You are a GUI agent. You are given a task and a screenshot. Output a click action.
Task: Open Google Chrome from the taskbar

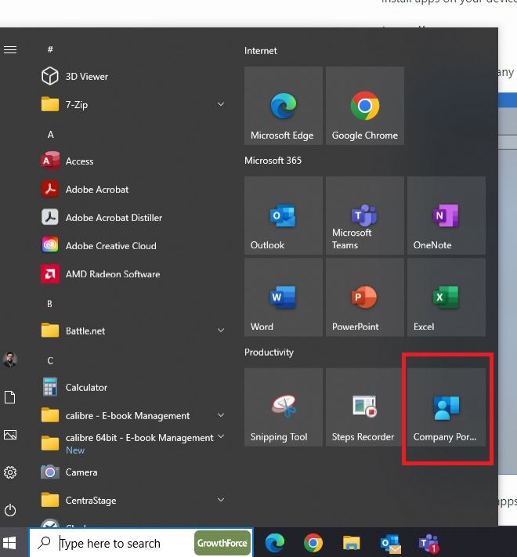[x=313, y=543]
